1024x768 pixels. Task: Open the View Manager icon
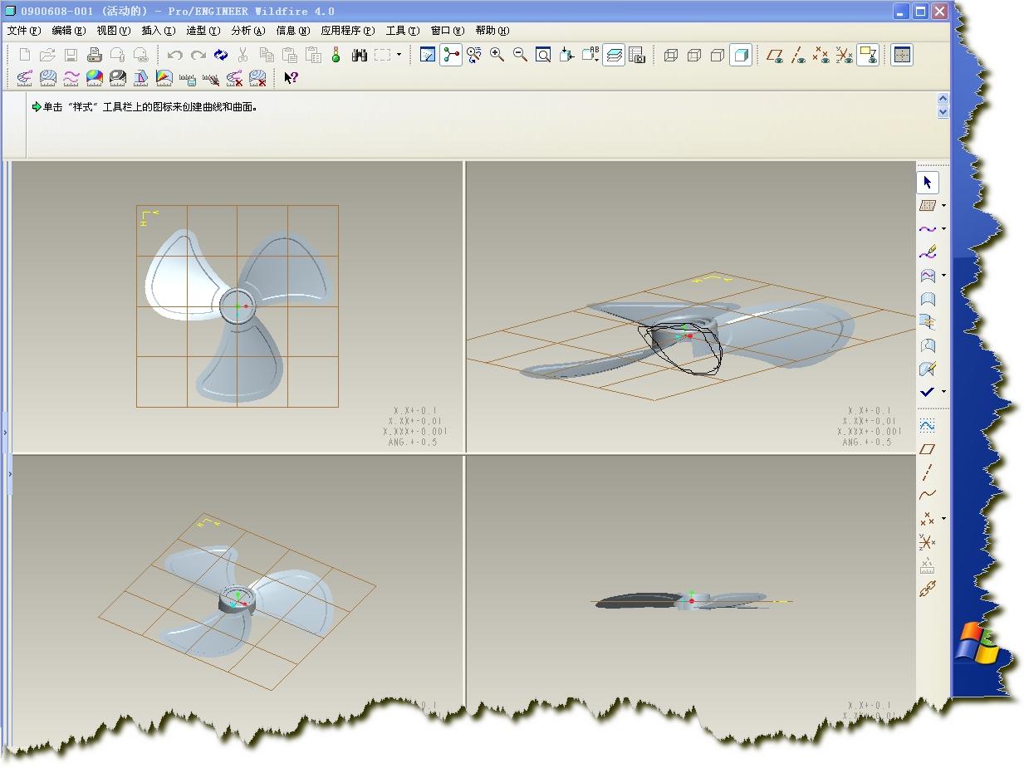click(x=637, y=56)
